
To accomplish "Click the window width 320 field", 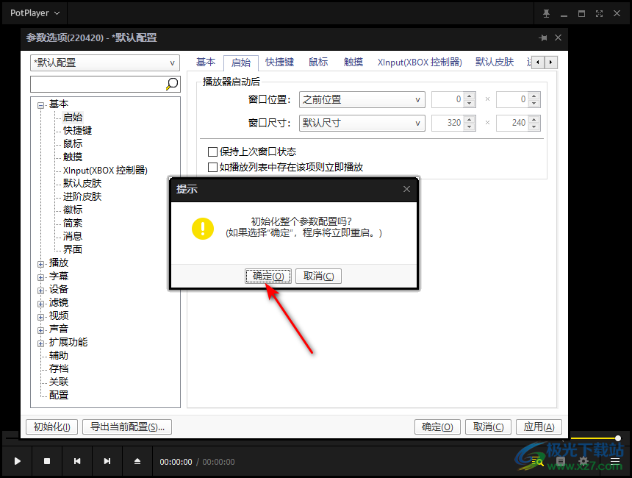I will (x=448, y=123).
